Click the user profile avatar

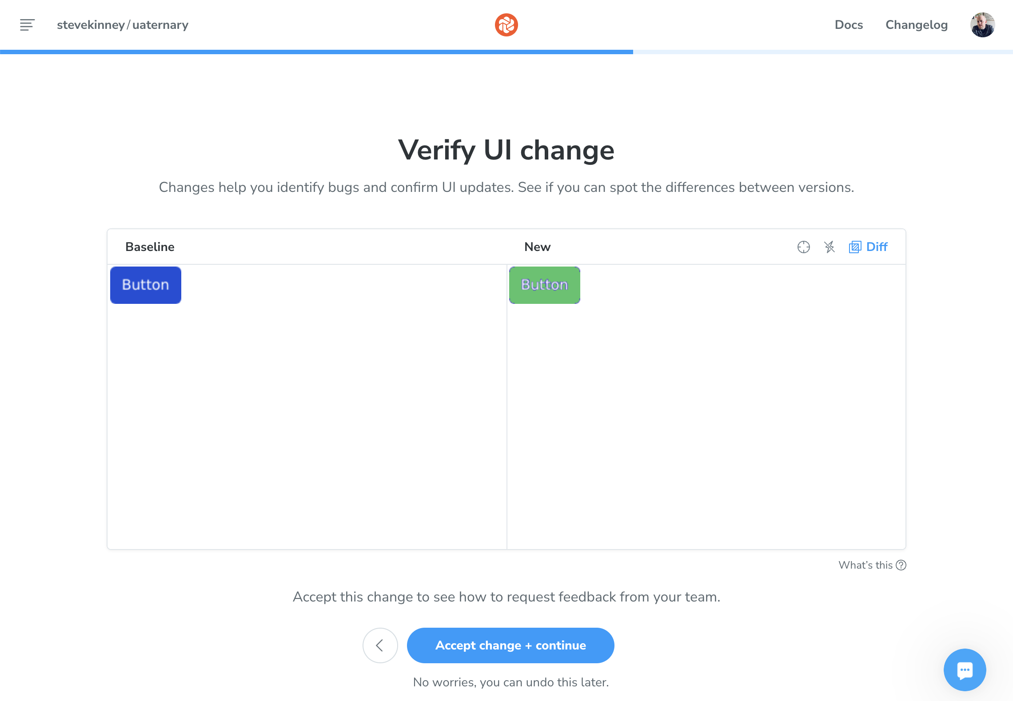tap(982, 25)
